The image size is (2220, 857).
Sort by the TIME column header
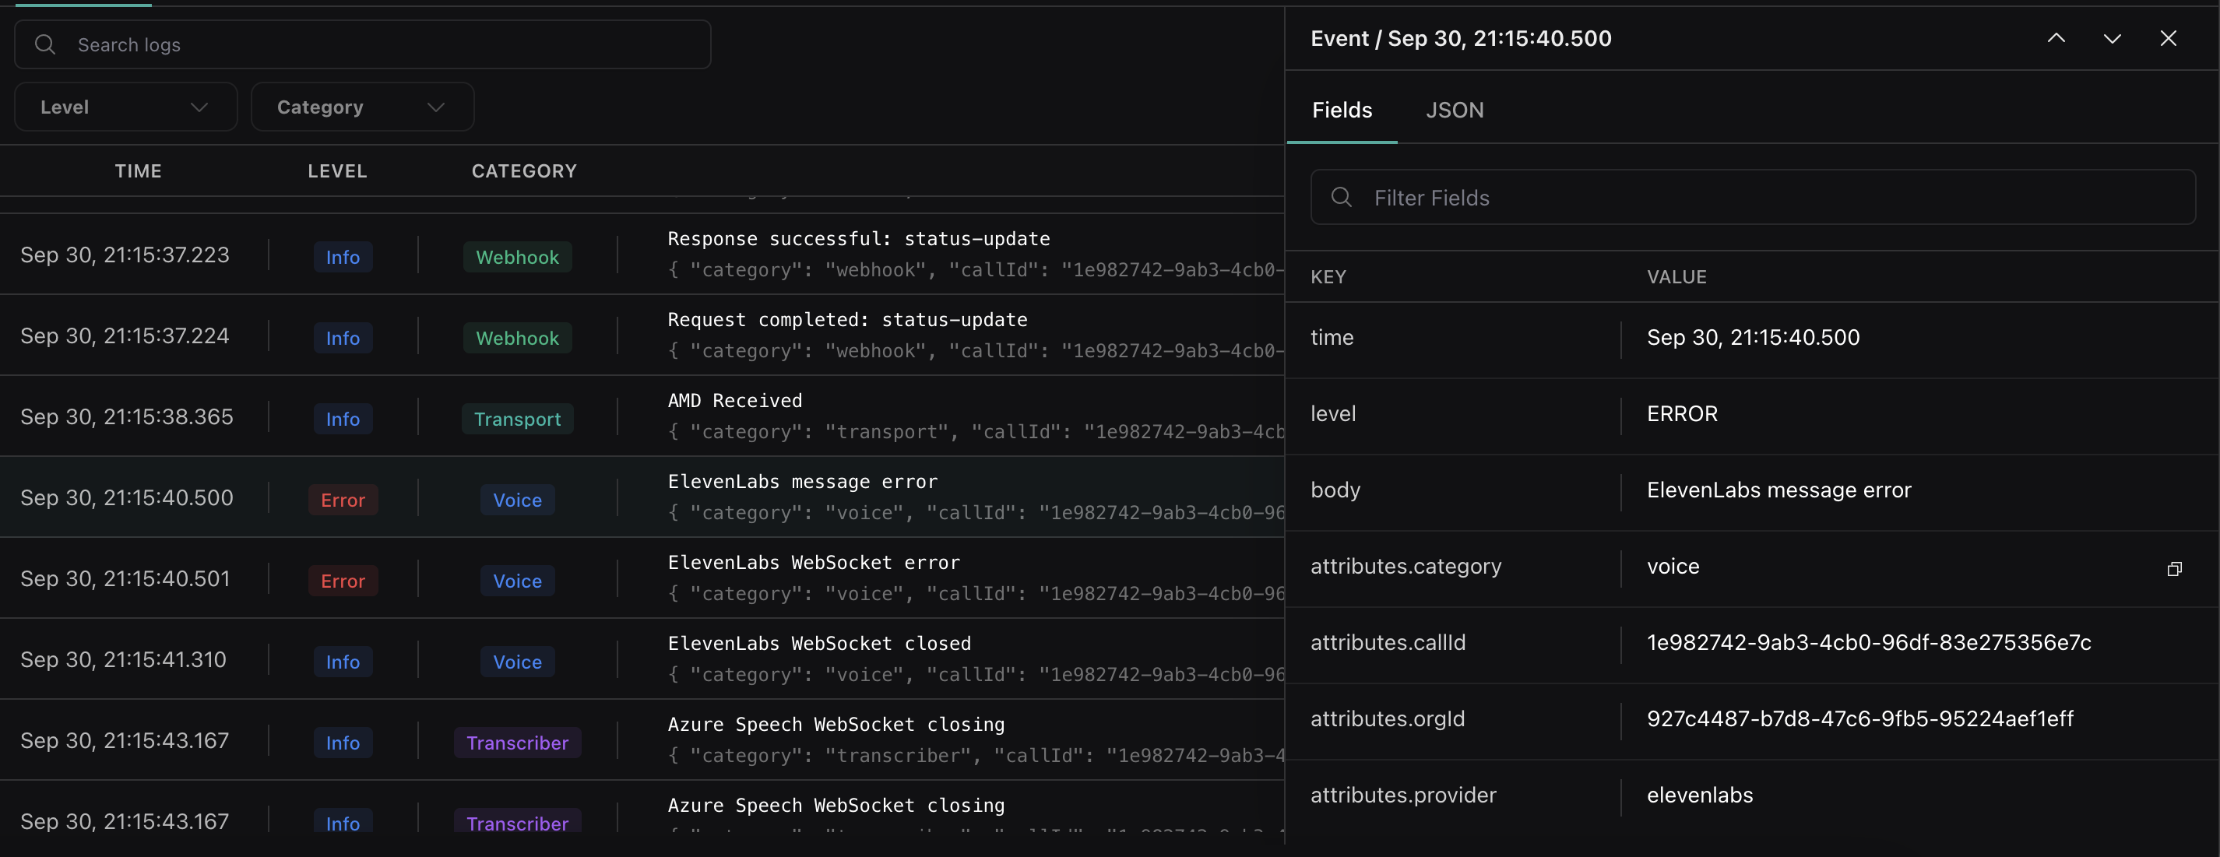click(138, 170)
